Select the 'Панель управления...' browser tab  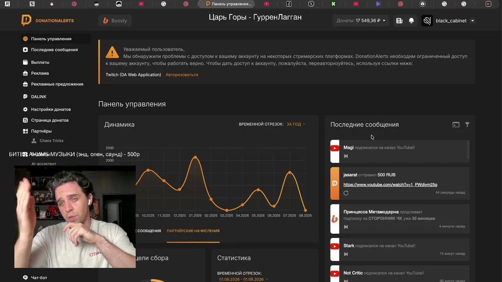pos(226,4)
